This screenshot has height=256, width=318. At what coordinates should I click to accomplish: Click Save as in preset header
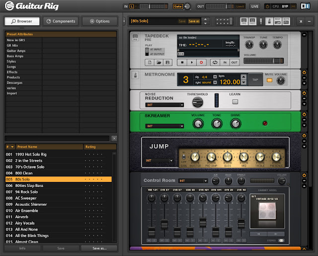click(x=194, y=21)
